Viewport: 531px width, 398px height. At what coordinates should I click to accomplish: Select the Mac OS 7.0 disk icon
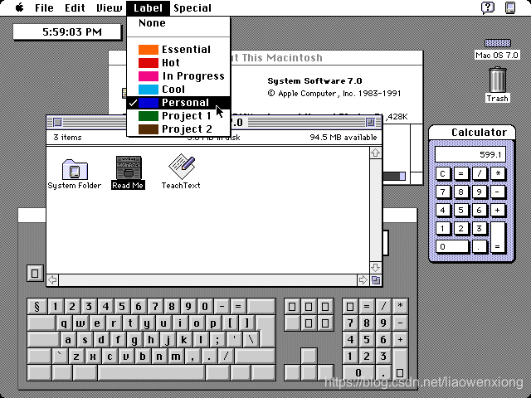click(497, 50)
